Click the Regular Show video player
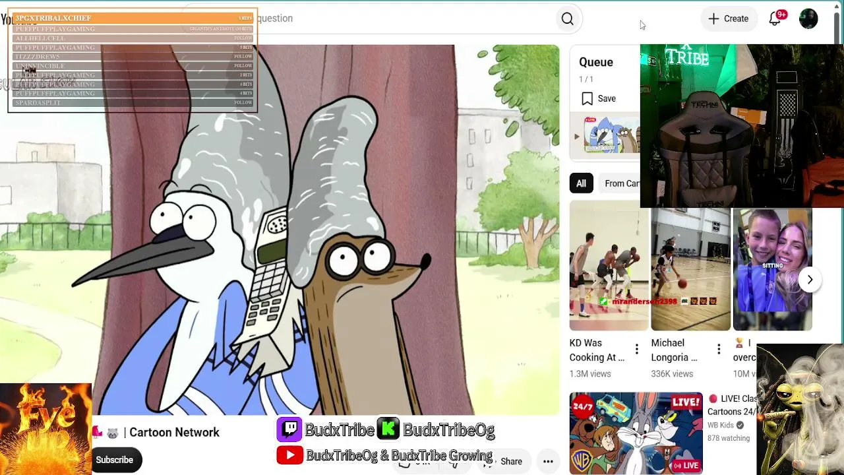 tap(280, 230)
